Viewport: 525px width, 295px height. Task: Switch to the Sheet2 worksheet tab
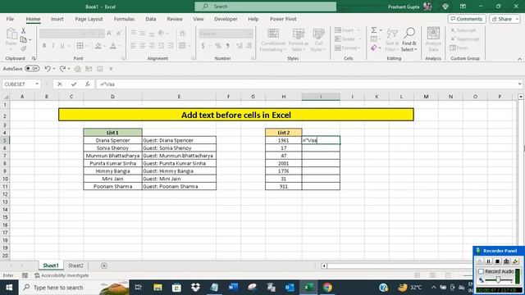[75, 265]
